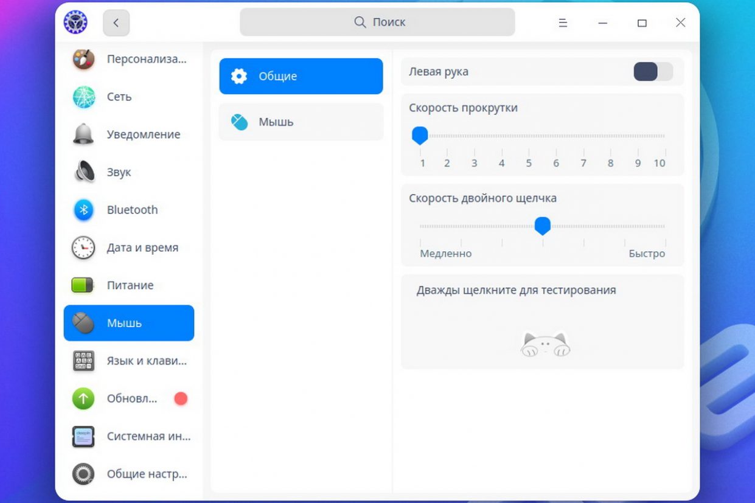This screenshot has height=503, width=755.
Task: Switch to the Мышь sub-tab
Action: click(301, 122)
